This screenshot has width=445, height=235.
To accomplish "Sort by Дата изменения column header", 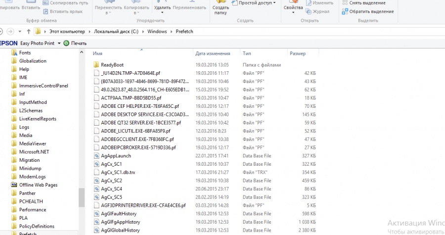I will point(213,53).
